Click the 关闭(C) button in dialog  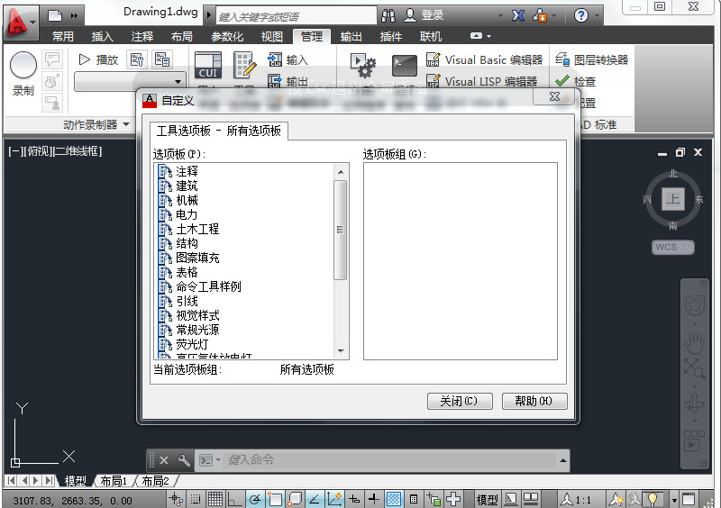(x=460, y=401)
